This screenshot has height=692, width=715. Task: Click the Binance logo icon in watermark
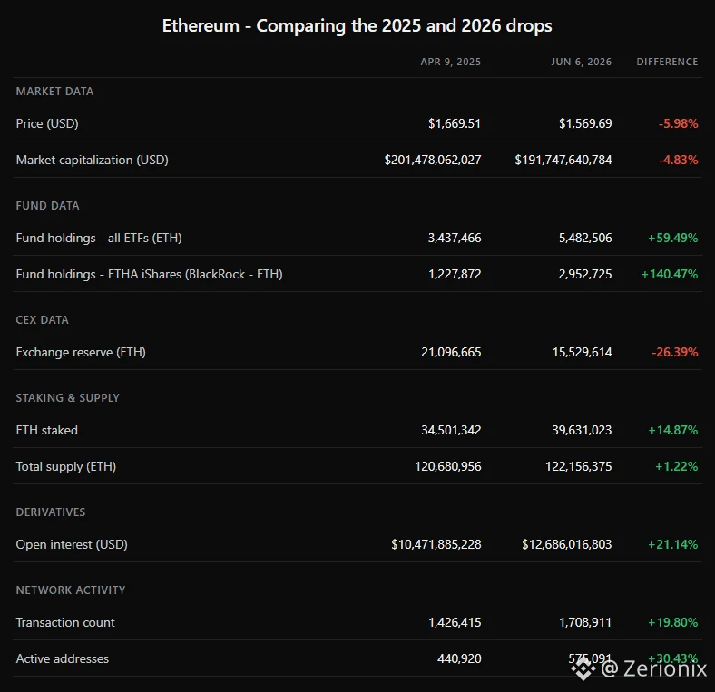pyautogui.click(x=583, y=668)
